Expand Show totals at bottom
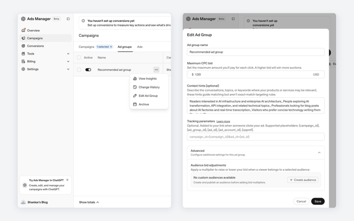 click(89, 202)
